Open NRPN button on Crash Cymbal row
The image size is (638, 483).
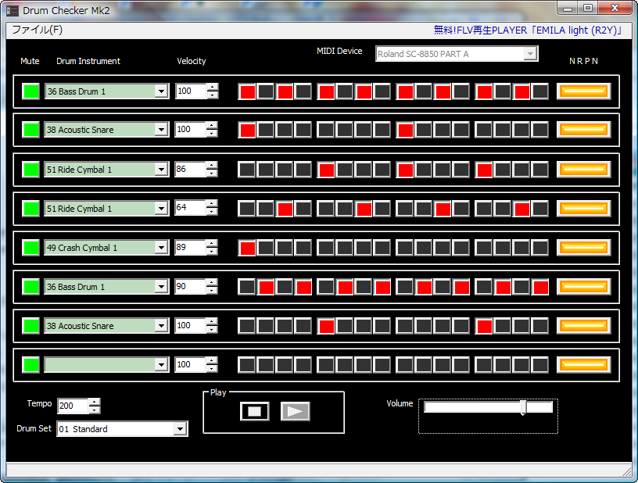583,248
